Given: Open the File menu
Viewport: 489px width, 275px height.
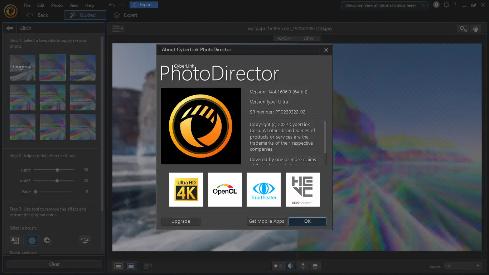Looking at the screenshot, I should [x=27, y=5].
